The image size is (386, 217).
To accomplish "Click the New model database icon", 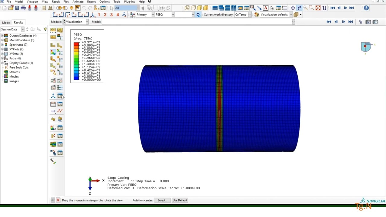I will coord(4,8).
